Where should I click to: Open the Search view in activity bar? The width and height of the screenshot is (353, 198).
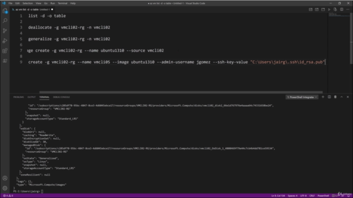[x=5, y=21]
